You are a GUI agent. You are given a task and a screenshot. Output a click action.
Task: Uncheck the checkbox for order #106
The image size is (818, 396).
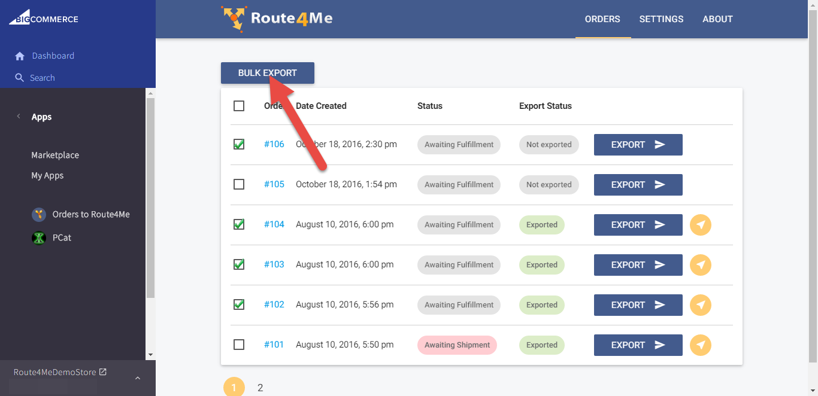tap(239, 144)
